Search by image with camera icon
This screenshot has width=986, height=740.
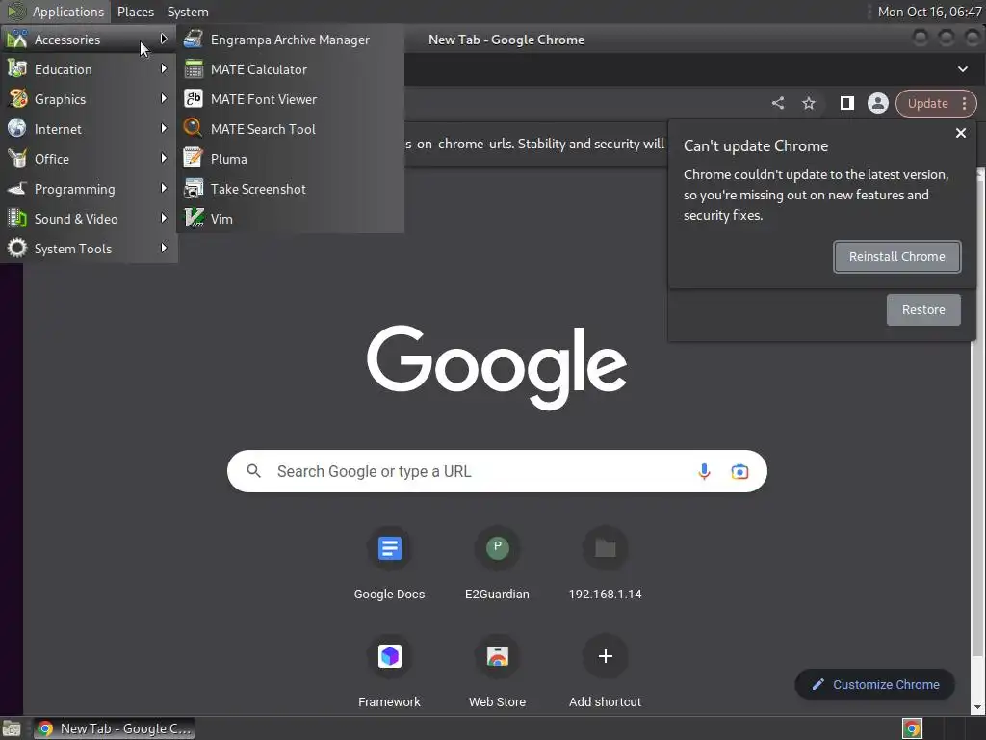tap(740, 471)
